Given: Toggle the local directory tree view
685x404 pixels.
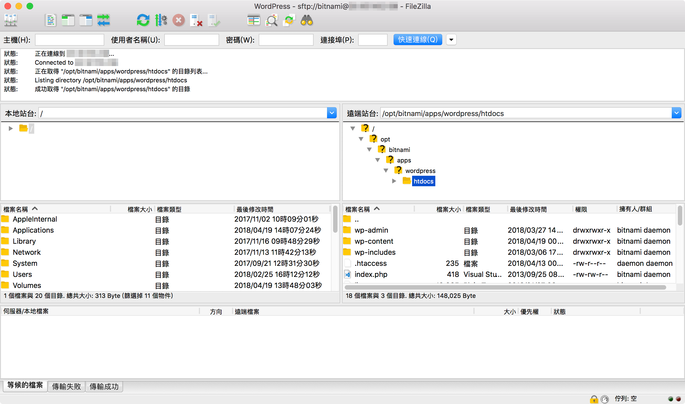Looking at the screenshot, I should 68,20.
